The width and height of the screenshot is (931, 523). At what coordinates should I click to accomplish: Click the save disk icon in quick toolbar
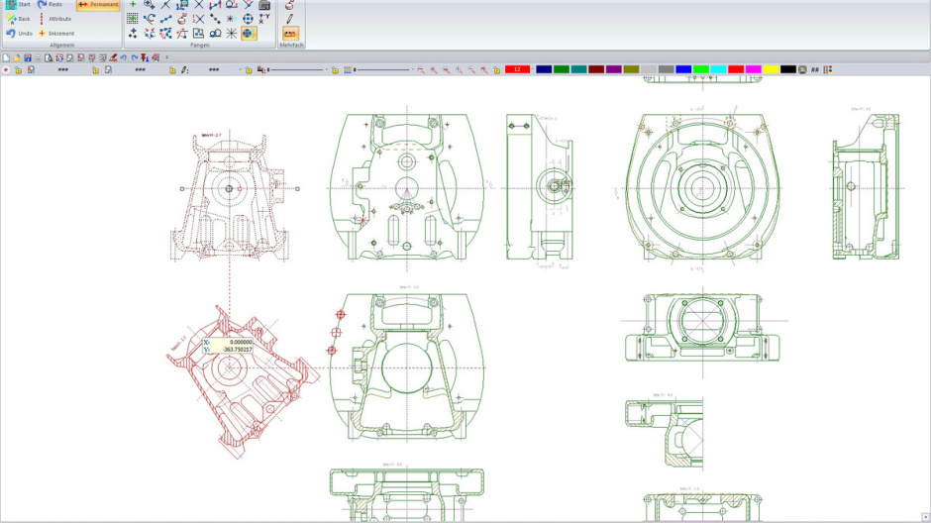tap(27, 57)
